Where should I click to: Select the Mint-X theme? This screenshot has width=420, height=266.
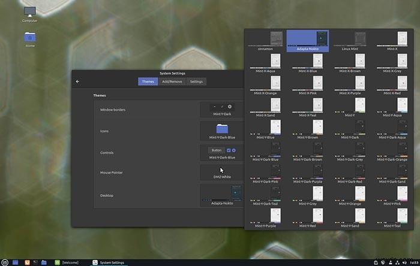pyautogui.click(x=392, y=41)
